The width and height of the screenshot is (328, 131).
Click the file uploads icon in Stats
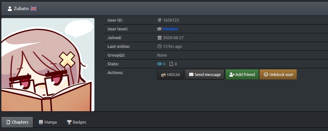pos(171,64)
